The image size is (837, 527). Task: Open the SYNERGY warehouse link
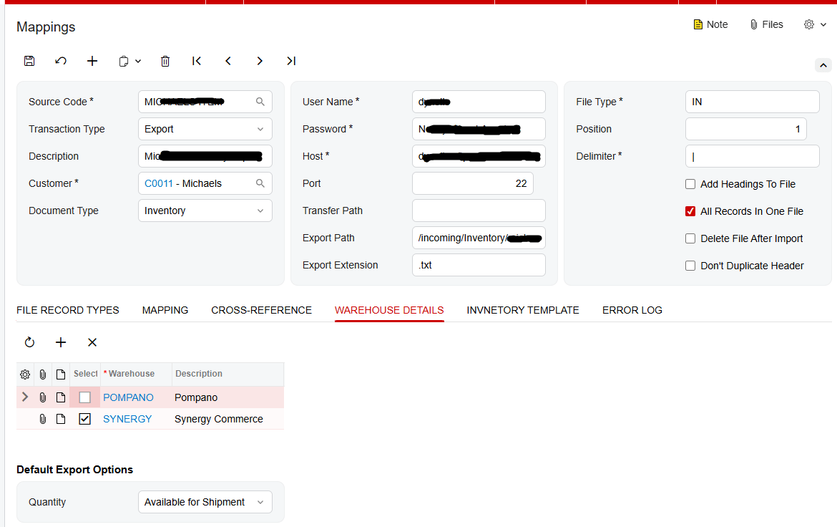127,419
